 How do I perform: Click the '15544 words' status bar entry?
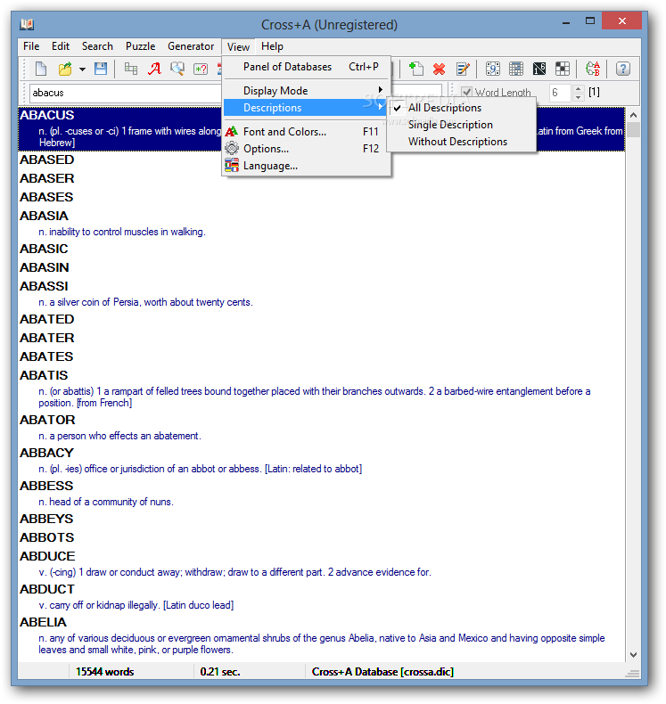[104, 672]
